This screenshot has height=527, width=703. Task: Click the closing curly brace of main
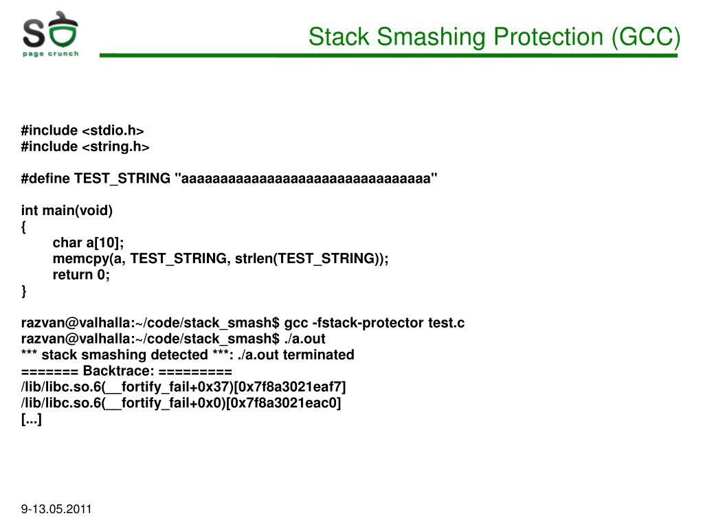click(24, 291)
